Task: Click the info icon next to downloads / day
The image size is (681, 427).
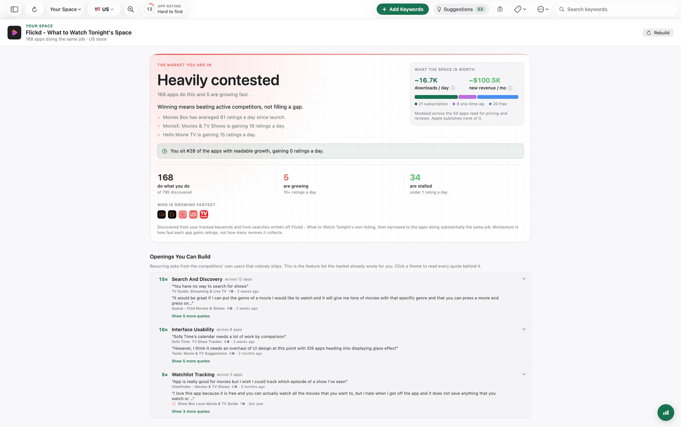Action: 453,88
